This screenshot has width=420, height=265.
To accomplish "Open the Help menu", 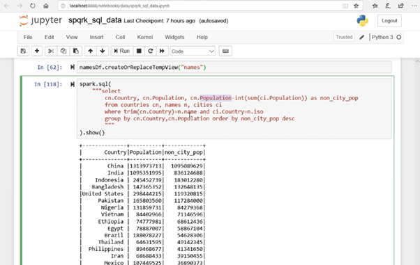I will [x=202, y=37].
